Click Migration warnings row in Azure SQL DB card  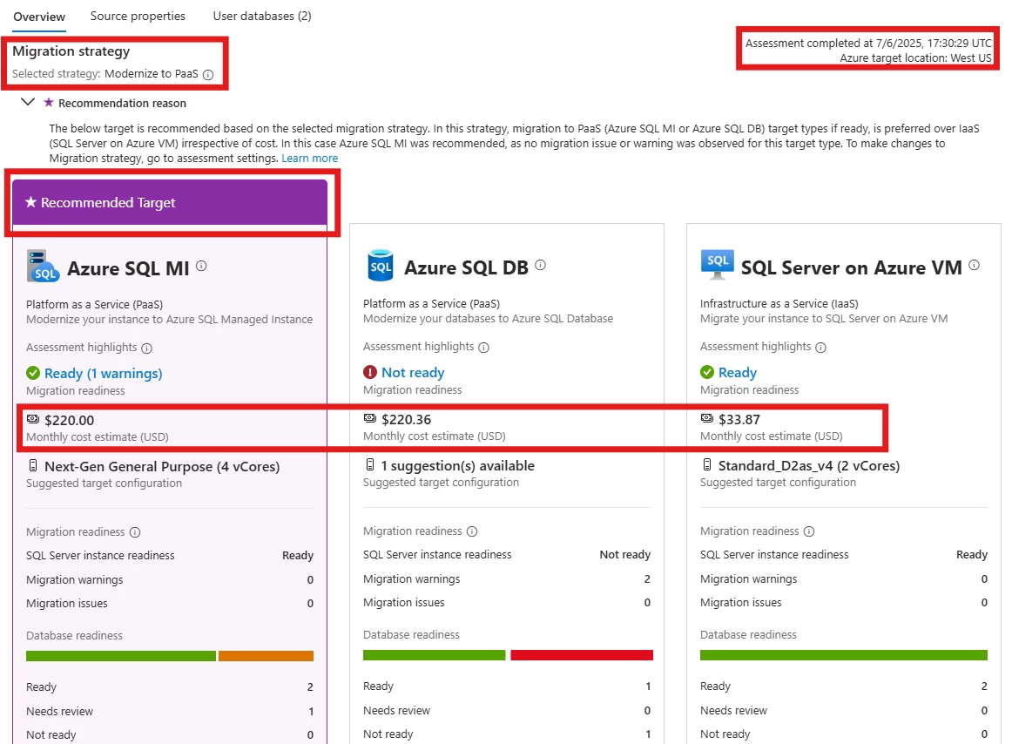507,578
